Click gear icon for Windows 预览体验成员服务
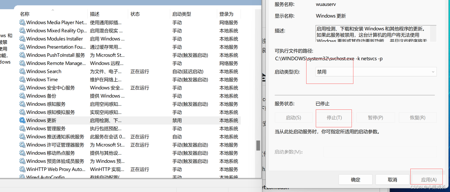Image resolution: width=450 pixels, height=192 pixels. (22, 161)
